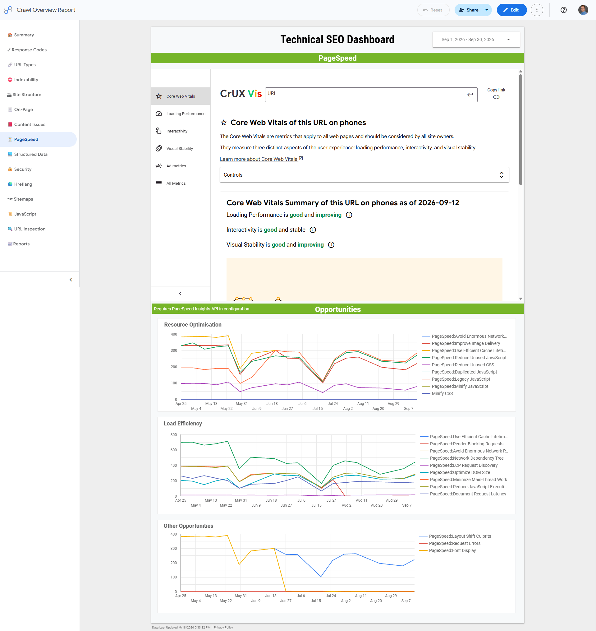Screen dimensions: 596x631
Task: Click the user profile avatar
Action: (x=583, y=10)
